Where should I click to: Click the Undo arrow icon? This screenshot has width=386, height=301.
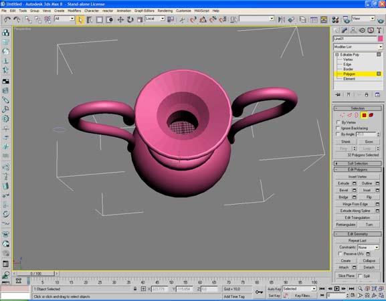[7, 19]
